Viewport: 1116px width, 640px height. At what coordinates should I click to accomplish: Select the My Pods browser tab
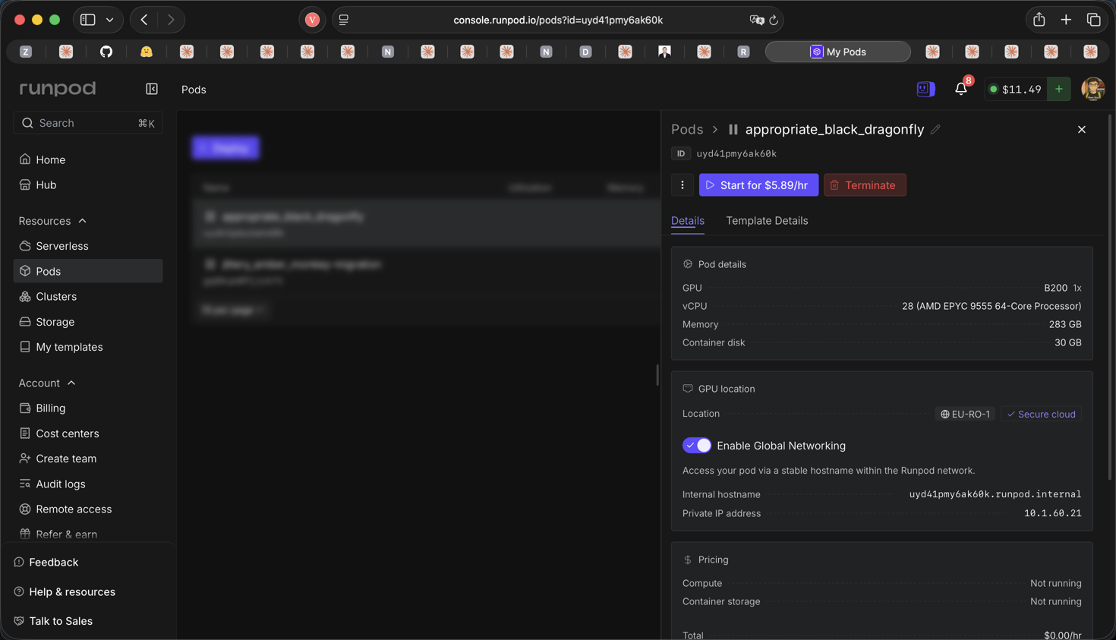(x=837, y=52)
